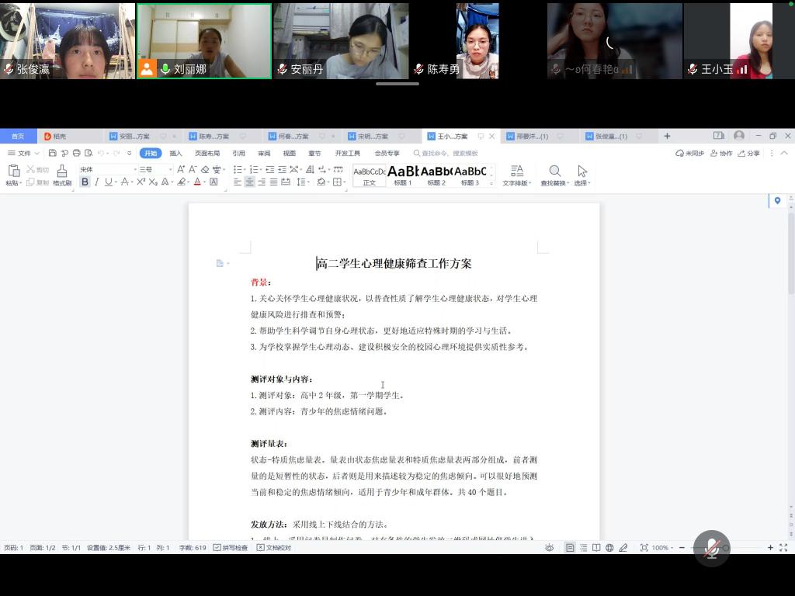Click the search commands input field

[x=450, y=154]
